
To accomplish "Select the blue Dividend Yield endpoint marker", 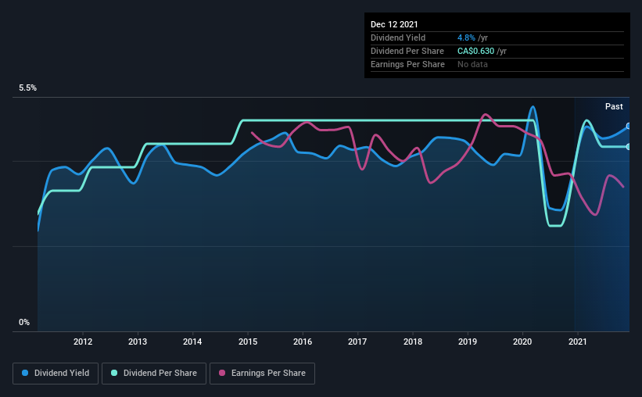I will pos(628,126).
